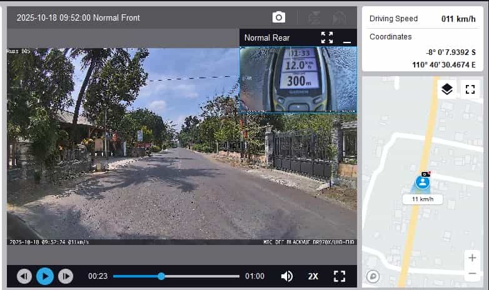
Task: Zoom in on the map
Action: 471,258
